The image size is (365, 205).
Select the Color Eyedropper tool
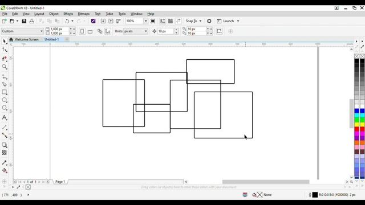point(5,163)
